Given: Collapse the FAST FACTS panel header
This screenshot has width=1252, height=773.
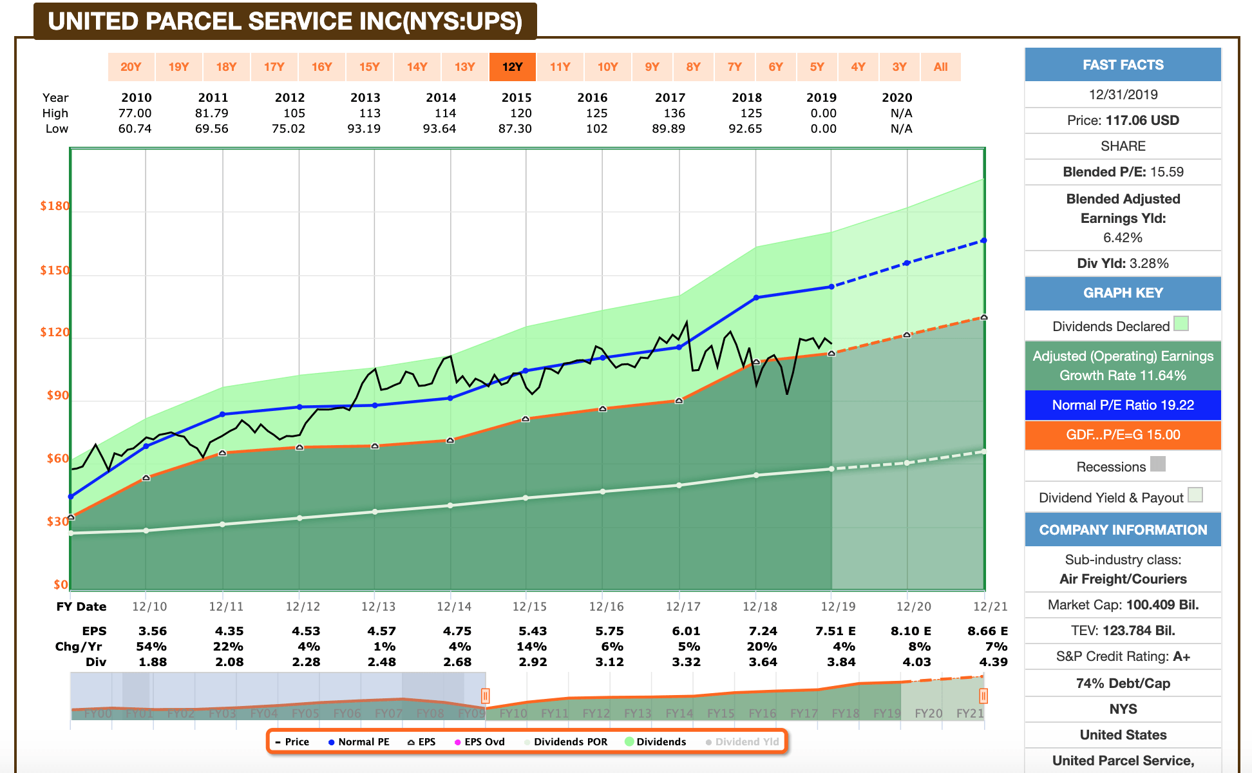Looking at the screenshot, I should [1123, 64].
